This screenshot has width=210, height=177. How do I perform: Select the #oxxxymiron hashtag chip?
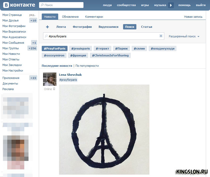54,55
